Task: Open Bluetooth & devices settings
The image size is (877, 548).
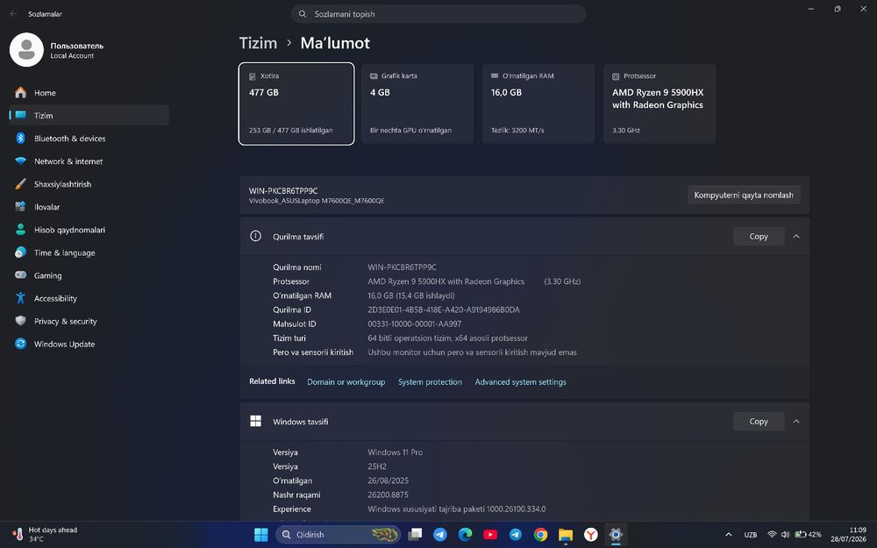Action: [89, 139]
